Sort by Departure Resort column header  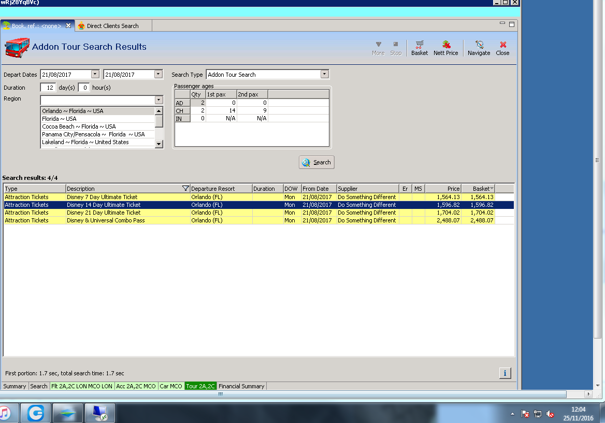coord(221,189)
